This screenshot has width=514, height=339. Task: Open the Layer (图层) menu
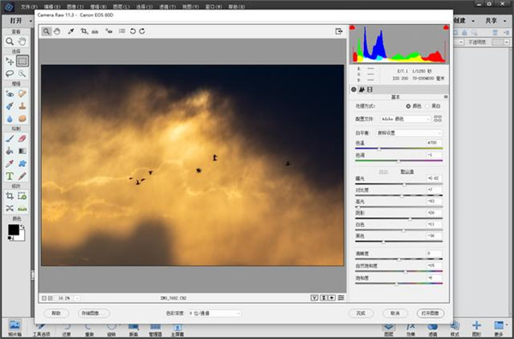point(121,7)
